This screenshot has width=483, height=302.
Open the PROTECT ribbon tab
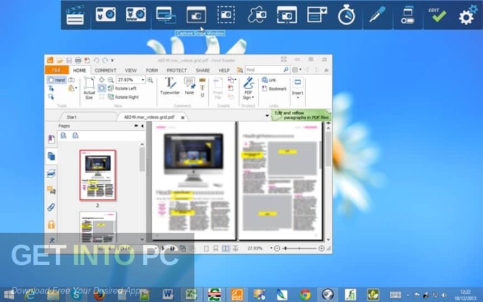pos(177,70)
